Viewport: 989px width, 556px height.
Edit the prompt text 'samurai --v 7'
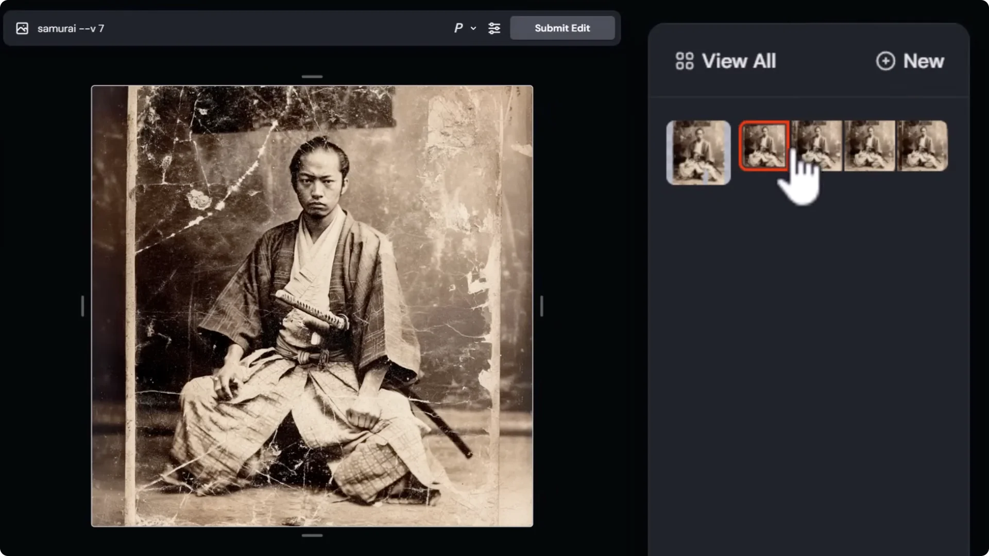coord(72,28)
